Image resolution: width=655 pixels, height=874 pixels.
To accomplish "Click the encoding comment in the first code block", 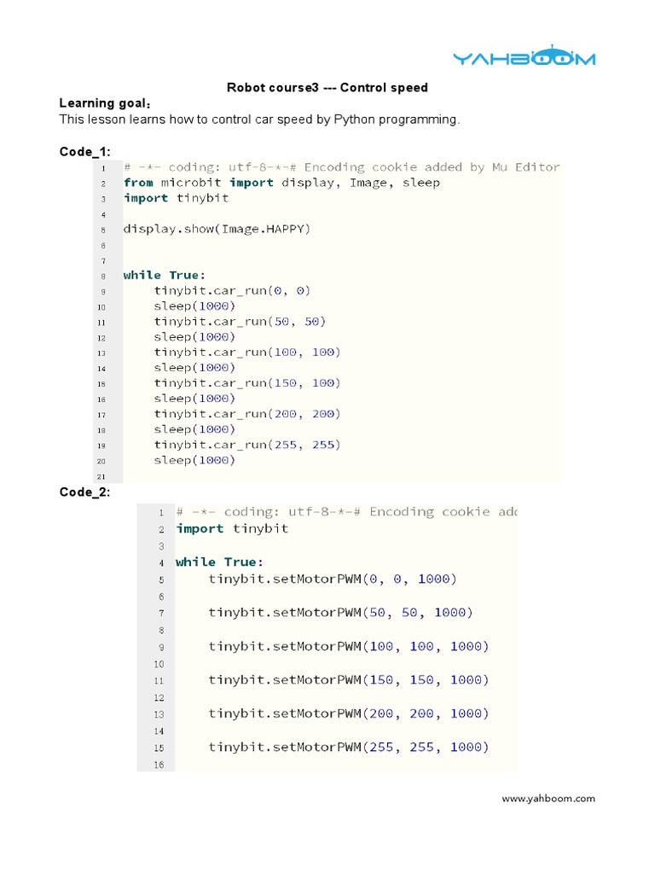I will 341,167.
